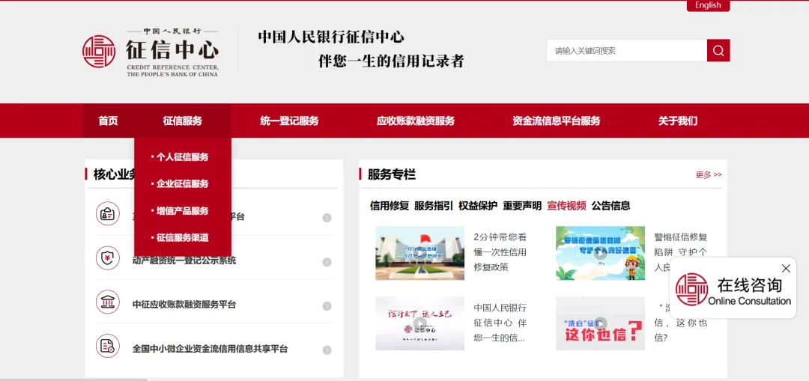The image size is (809, 381).
Task: Open the 应收账款融资服务 navigation menu
Action: coord(415,121)
